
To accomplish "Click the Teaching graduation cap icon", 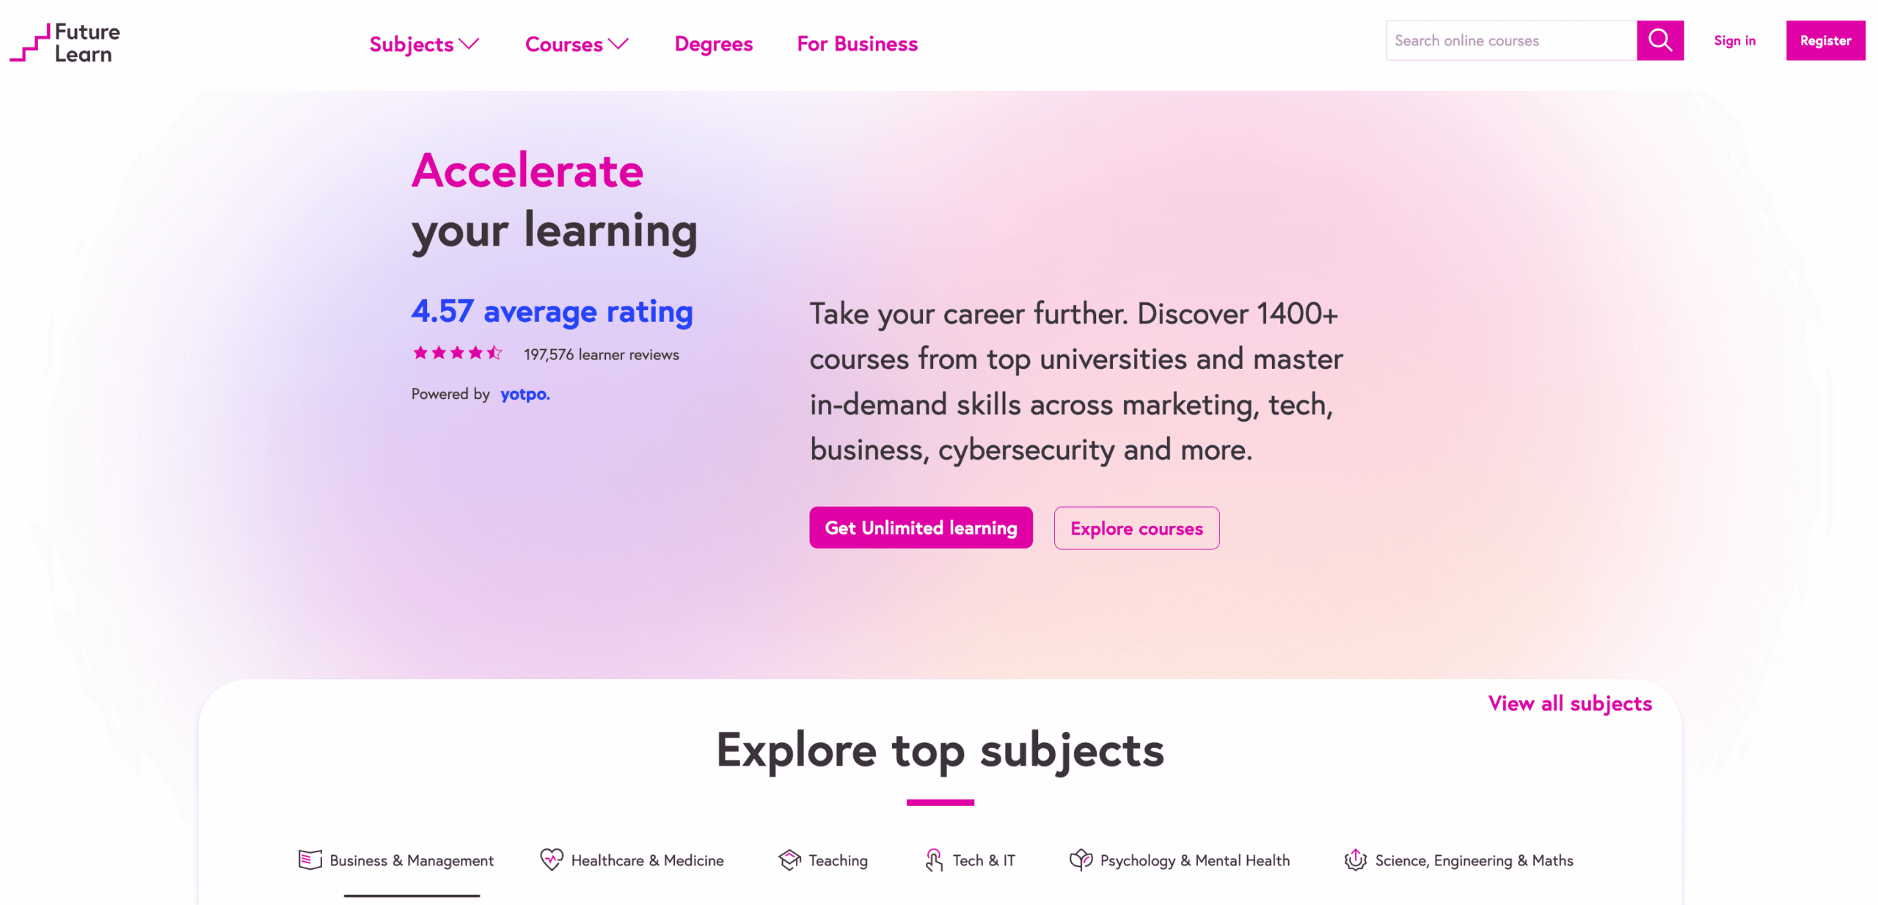I will [789, 860].
